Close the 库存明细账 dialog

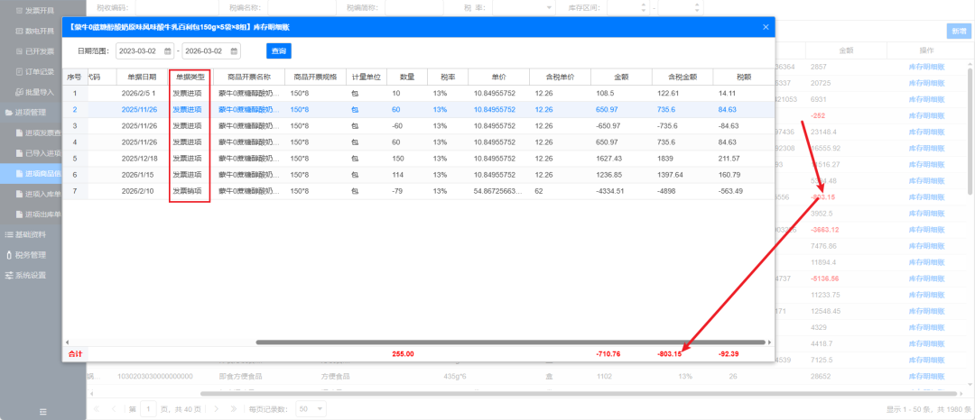(x=766, y=27)
